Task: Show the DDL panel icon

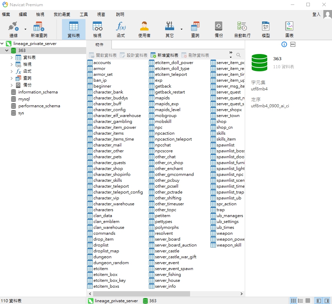Action: 293,44
